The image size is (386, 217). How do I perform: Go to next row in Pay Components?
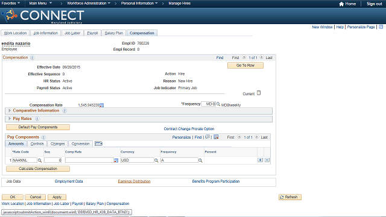click(257, 137)
